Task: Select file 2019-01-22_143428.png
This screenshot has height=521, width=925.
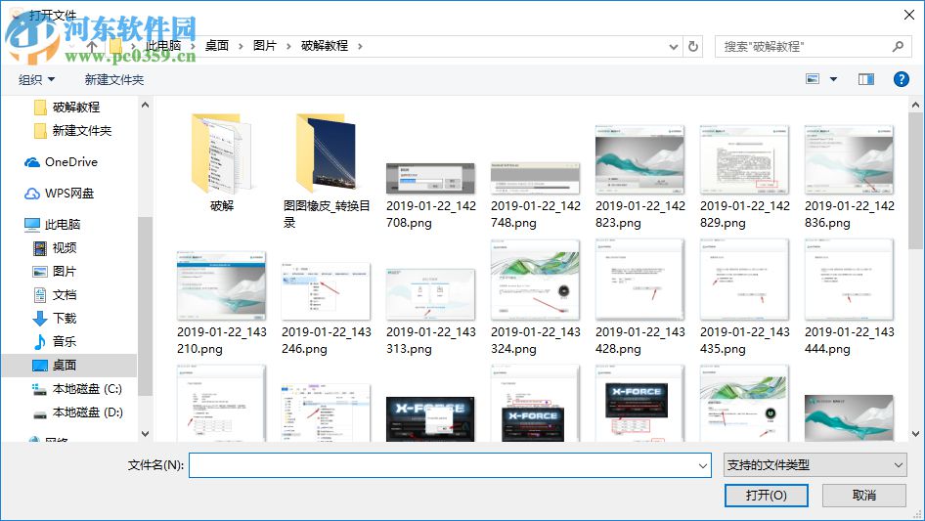Action: pos(640,297)
